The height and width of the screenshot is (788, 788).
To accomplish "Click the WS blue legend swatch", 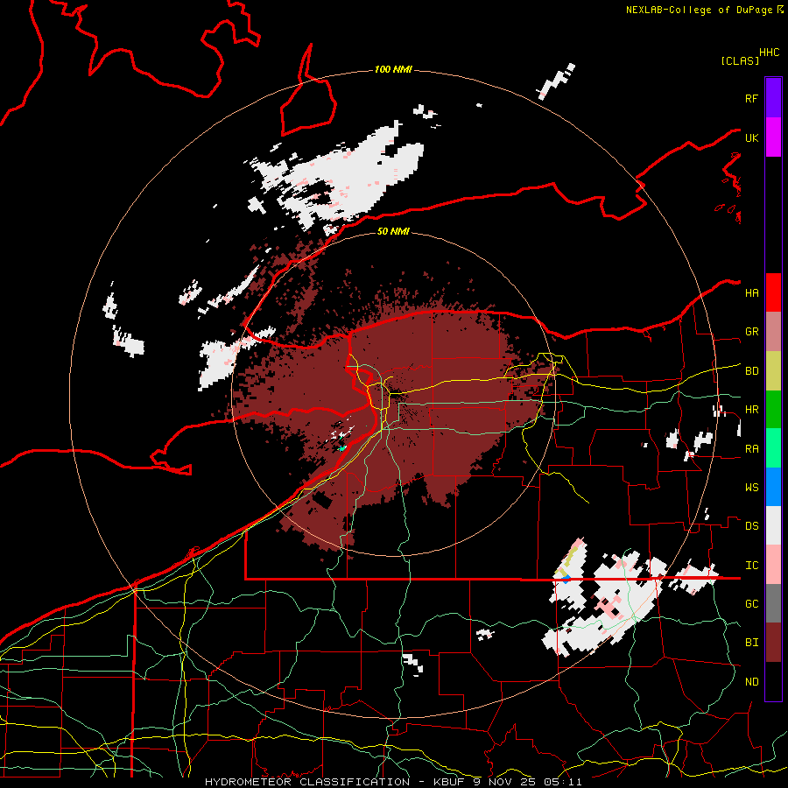I will (773, 487).
